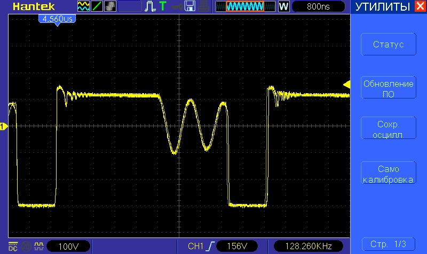Open the Статус menu item
The height and width of the screenshot is (254, 427).
click(x=388, y=45)
